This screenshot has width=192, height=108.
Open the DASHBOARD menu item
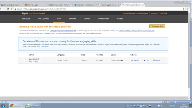(26, 19)
